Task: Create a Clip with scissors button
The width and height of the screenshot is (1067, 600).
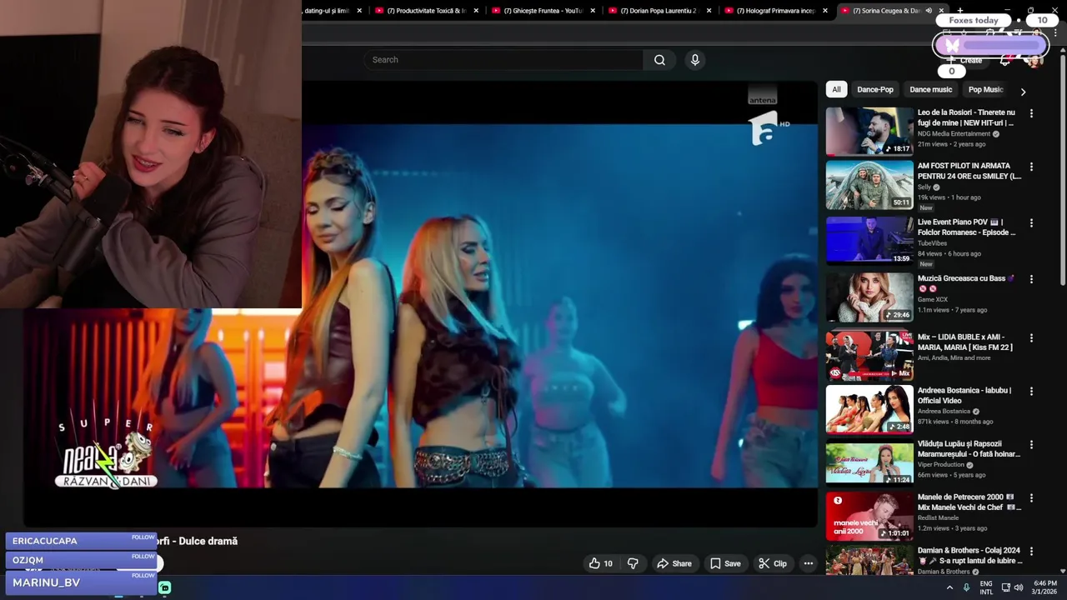Action: 773,563
